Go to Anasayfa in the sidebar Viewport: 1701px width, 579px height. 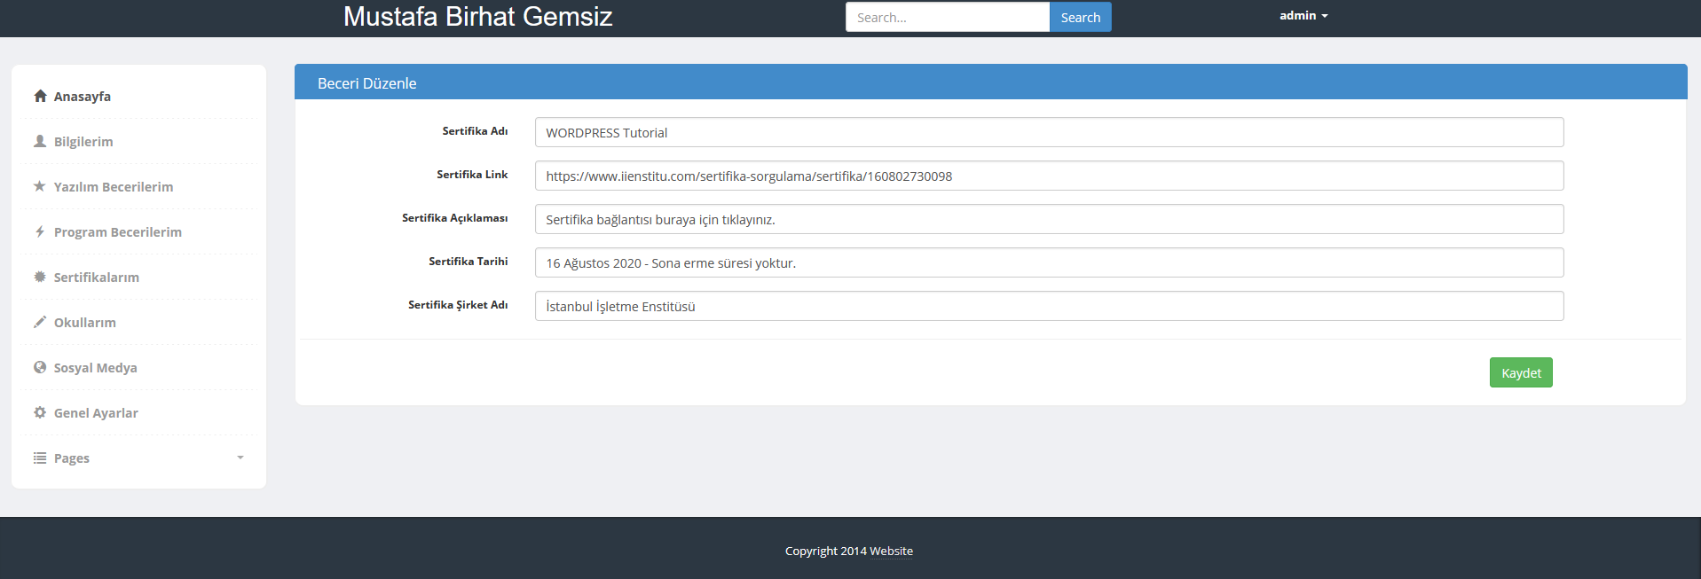tap(83, 97)
